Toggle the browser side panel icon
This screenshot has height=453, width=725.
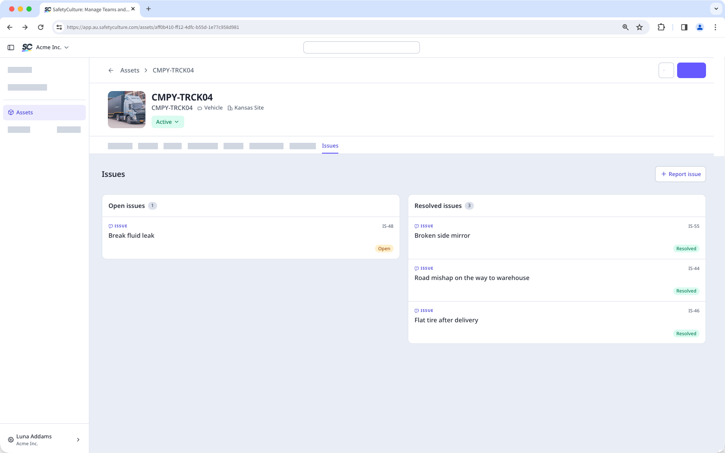click(x=684, y=27)
